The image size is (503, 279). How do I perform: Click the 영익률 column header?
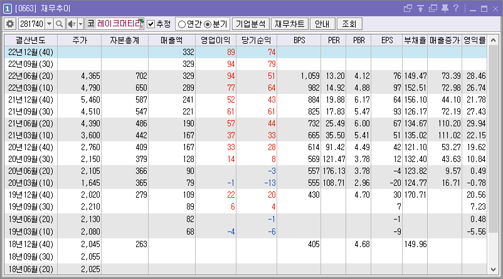tap(475, 40)
